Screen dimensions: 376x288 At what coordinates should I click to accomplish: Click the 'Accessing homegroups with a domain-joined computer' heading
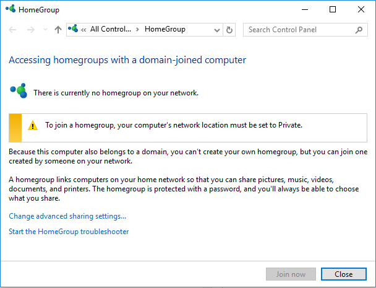pyautogui.click(x=127, y=60)
